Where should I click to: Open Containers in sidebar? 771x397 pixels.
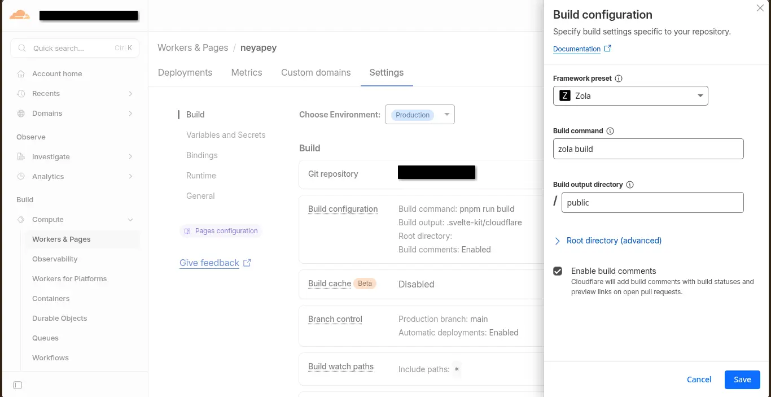(x=51, y=299)
